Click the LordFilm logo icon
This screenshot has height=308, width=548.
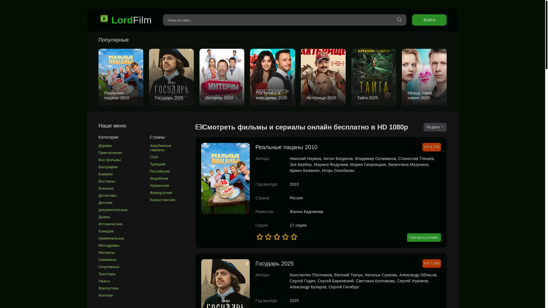tap(104, 19)
